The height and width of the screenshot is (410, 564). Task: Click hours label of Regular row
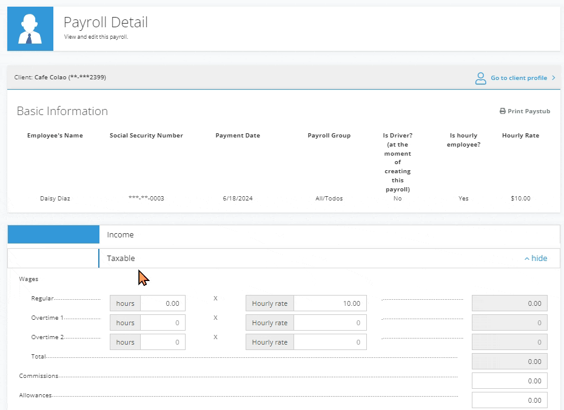[x=125, y=303]
